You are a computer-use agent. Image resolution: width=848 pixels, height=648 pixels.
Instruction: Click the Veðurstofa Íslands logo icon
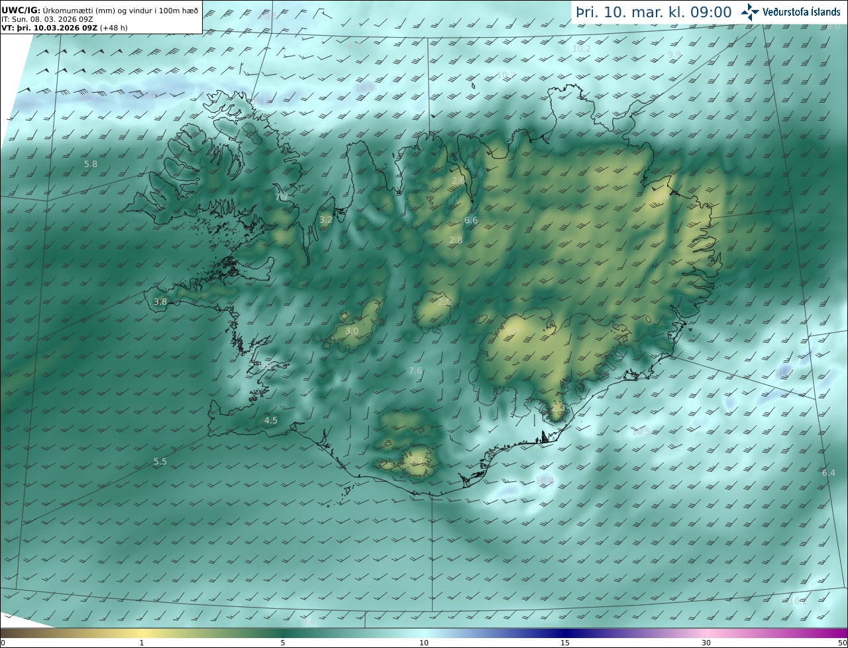tap(750, 12)
